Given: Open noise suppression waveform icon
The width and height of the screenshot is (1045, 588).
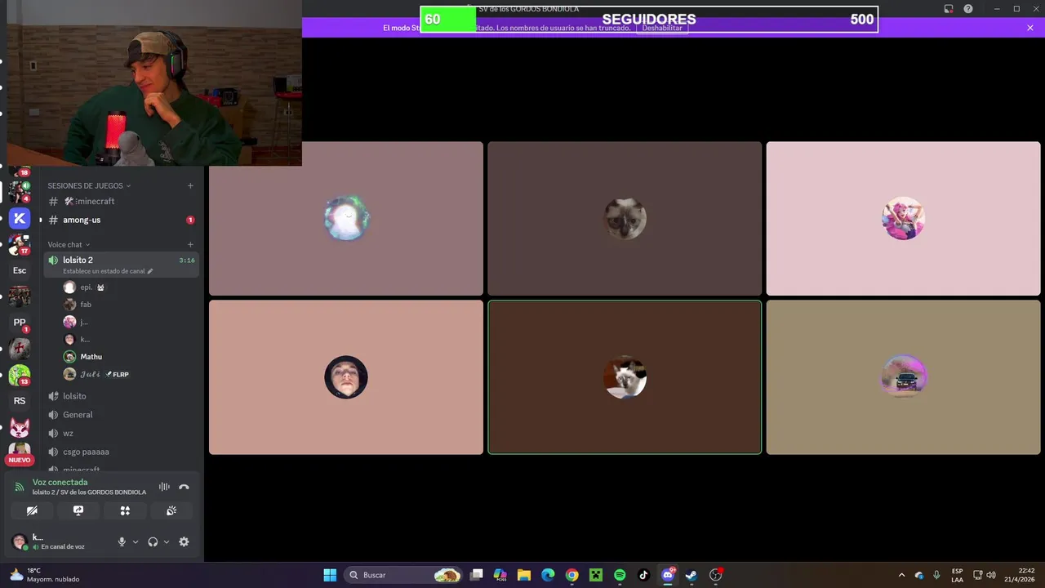Looking at the screenshot, I should coord(164,487).
